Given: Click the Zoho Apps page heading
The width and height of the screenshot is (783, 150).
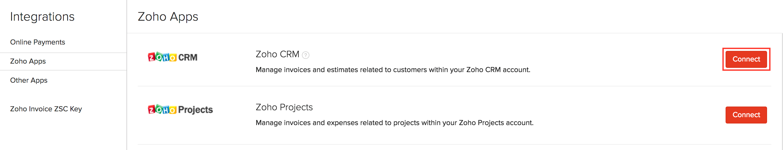Looking at the screenshot, I should point(168,17).
